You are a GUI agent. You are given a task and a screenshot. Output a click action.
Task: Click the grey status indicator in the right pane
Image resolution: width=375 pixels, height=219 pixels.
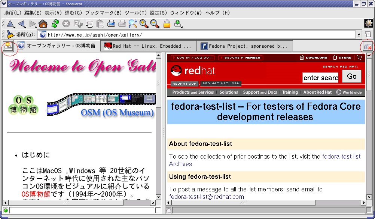click(169, 211)
